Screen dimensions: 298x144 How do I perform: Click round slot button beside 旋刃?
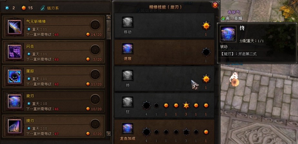click(95, 99)
